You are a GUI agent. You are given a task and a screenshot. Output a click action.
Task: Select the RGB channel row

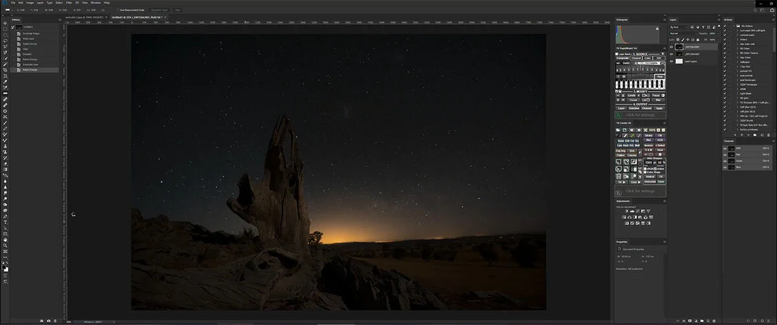(748, 149)
